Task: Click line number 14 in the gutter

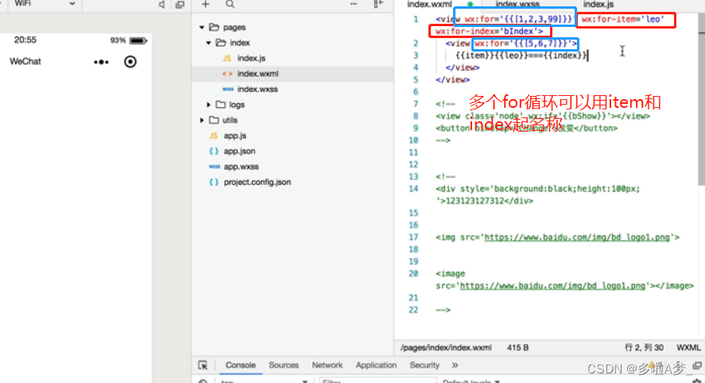Action: [413, 189]
